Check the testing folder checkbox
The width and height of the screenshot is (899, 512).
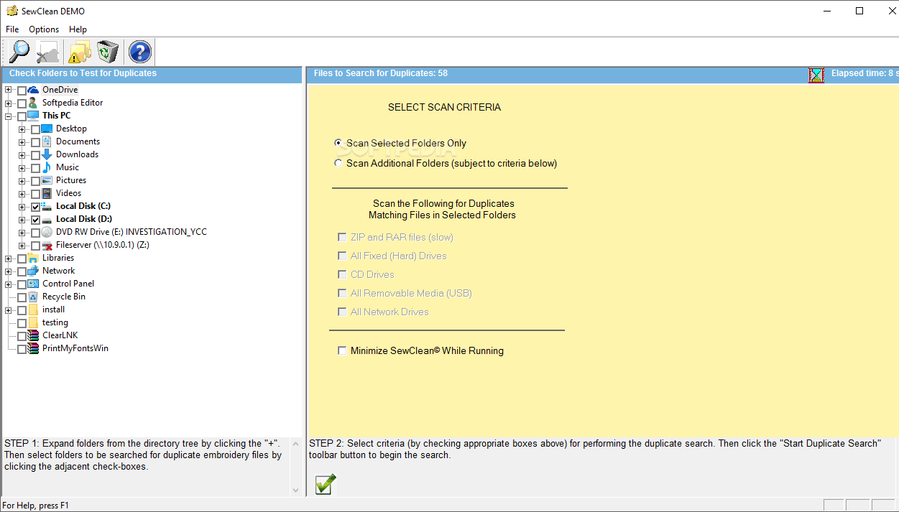pyautogui.click(x=22, y=323)
